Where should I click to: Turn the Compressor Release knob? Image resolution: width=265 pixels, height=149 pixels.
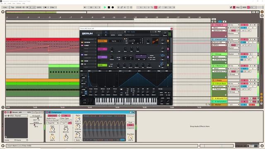click(x=78, y=135)
